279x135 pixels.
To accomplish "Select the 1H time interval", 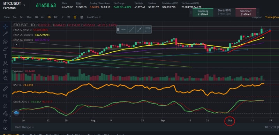I will coord(36,17).
